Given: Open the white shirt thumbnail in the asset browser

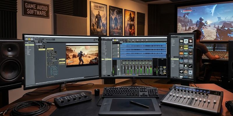Looking at the screenshot, I should pyautogui.click(x=186, y=66).
